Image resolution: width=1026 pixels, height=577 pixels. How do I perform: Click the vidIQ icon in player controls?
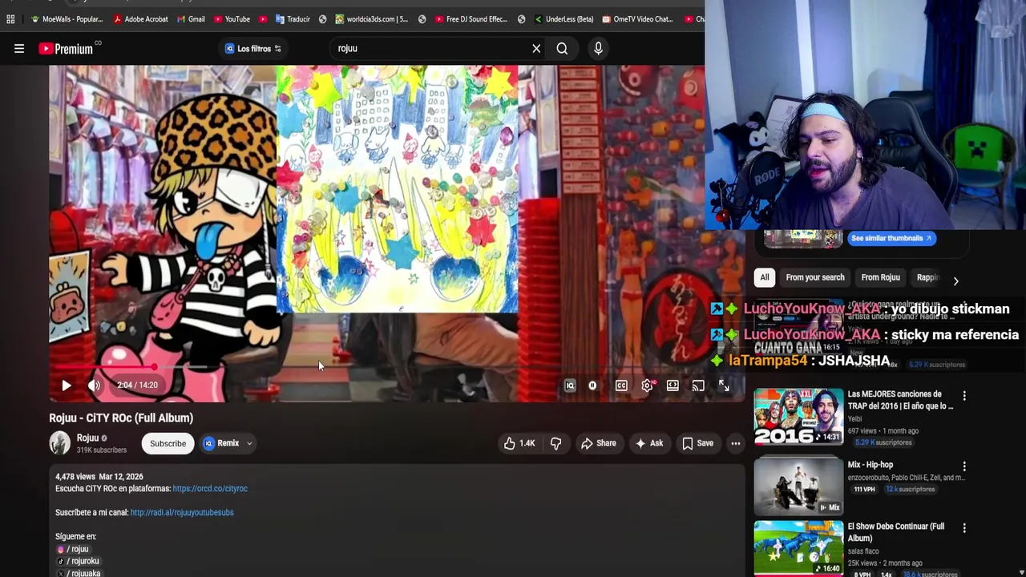(570, 385)
